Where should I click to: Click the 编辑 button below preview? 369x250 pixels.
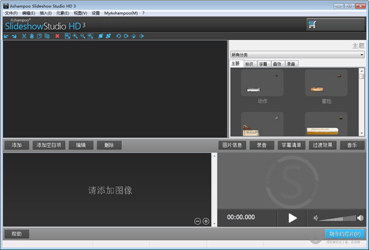pyautogui.click(x=81, y=145)
